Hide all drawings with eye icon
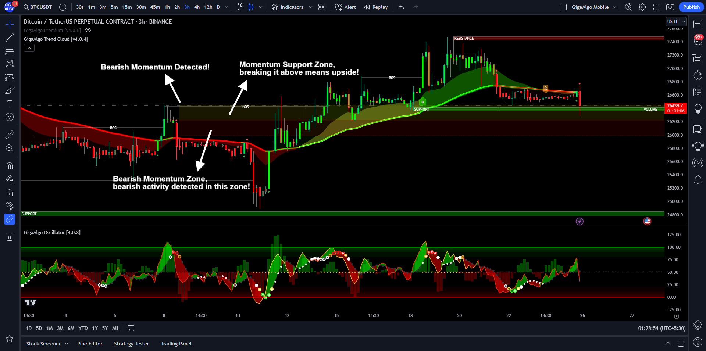 point(10,205)
